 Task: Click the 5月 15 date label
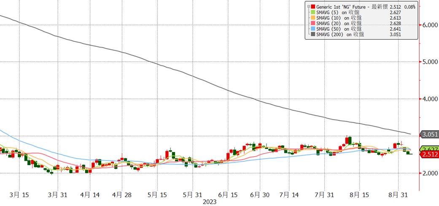157,195
